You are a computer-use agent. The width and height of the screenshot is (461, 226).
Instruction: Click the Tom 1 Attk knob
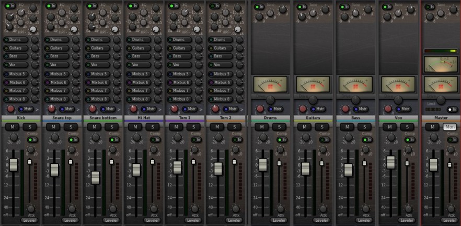194,208
